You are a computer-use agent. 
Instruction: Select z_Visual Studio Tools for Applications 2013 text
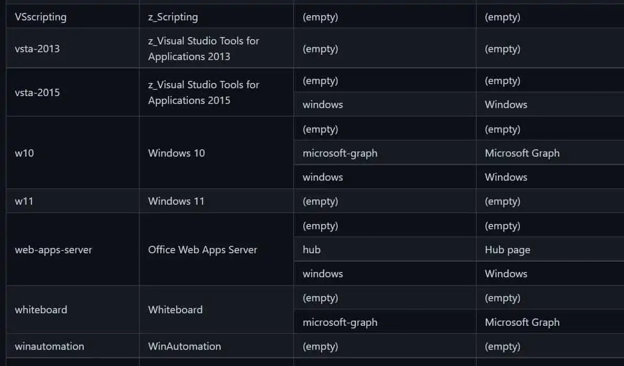203,49
